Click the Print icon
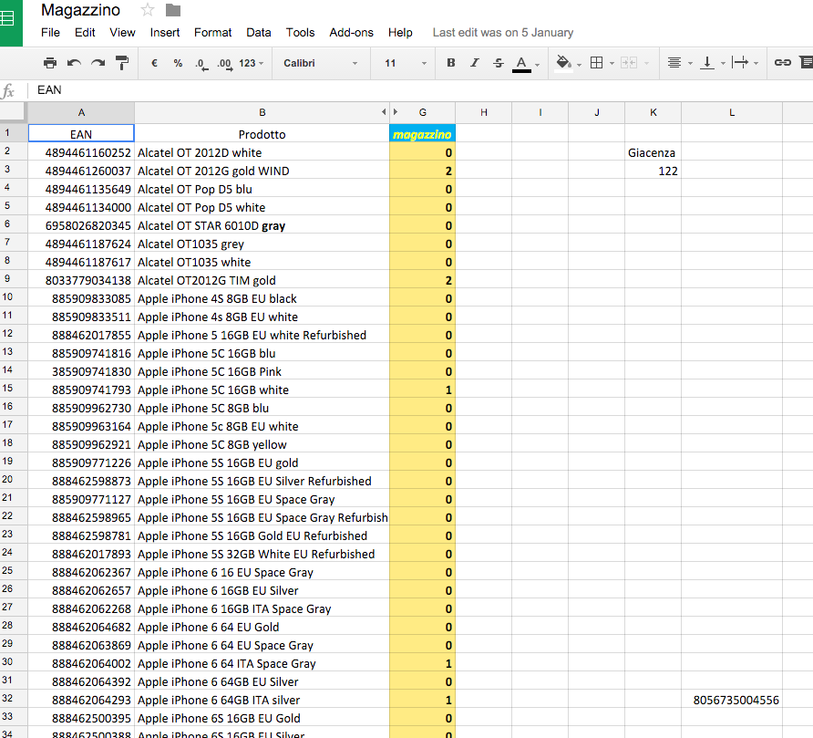Screen dimensions: 813x738 50,63
